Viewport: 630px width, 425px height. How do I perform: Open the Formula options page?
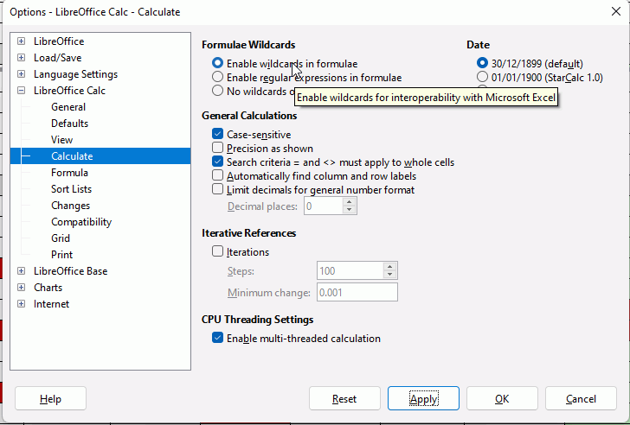click(x=69, y=173)
